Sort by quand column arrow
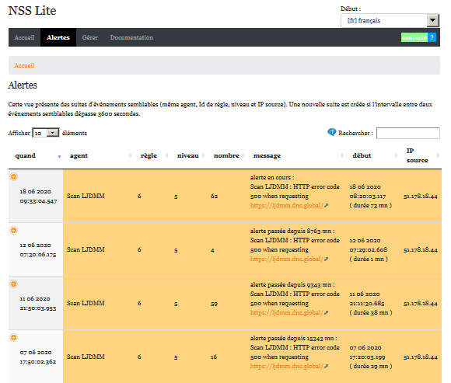451x383 pixels. [x=59, y=157]
